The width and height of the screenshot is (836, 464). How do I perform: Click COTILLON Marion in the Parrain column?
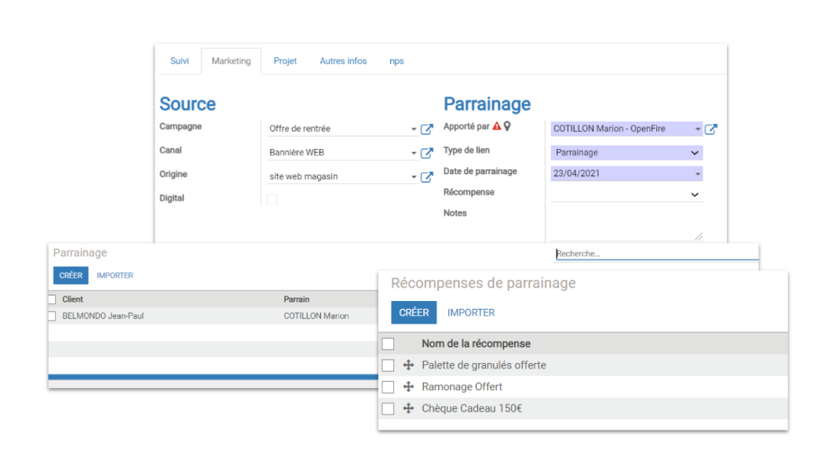(x=316, y=316)
